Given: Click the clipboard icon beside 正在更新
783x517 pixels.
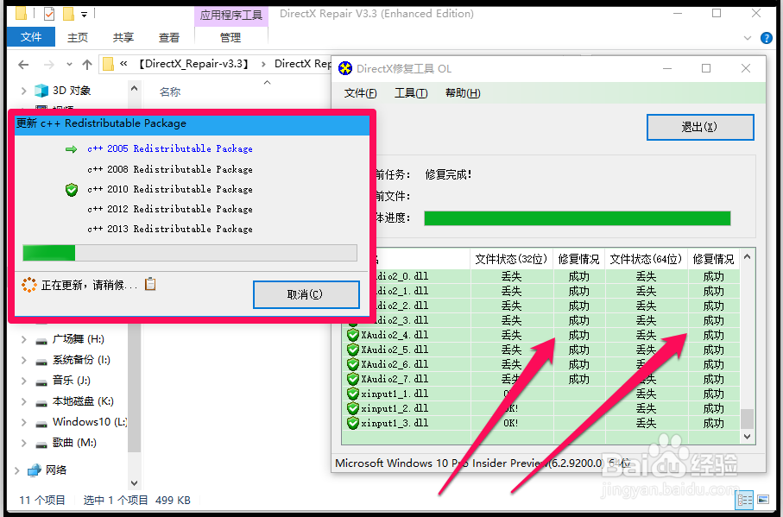Looking at the screenshot, I should click(x=150, y=284).
